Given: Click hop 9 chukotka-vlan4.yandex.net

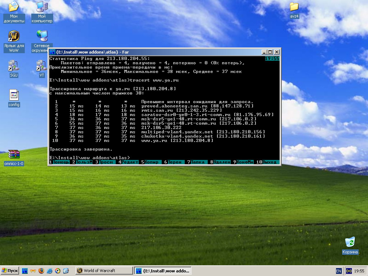Looking at the screenshot, I should [x=203, y=136].
